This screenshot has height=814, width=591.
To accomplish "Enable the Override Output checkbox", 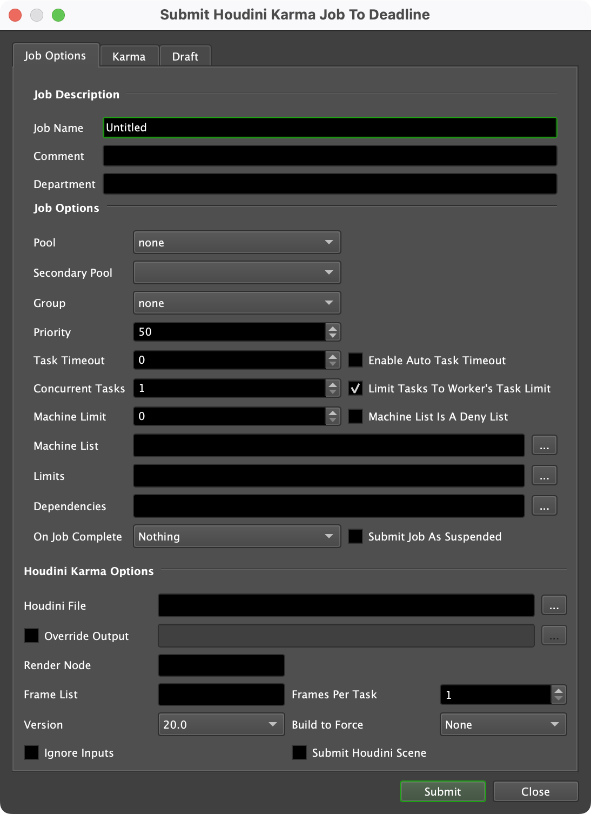I will point(31,636).
